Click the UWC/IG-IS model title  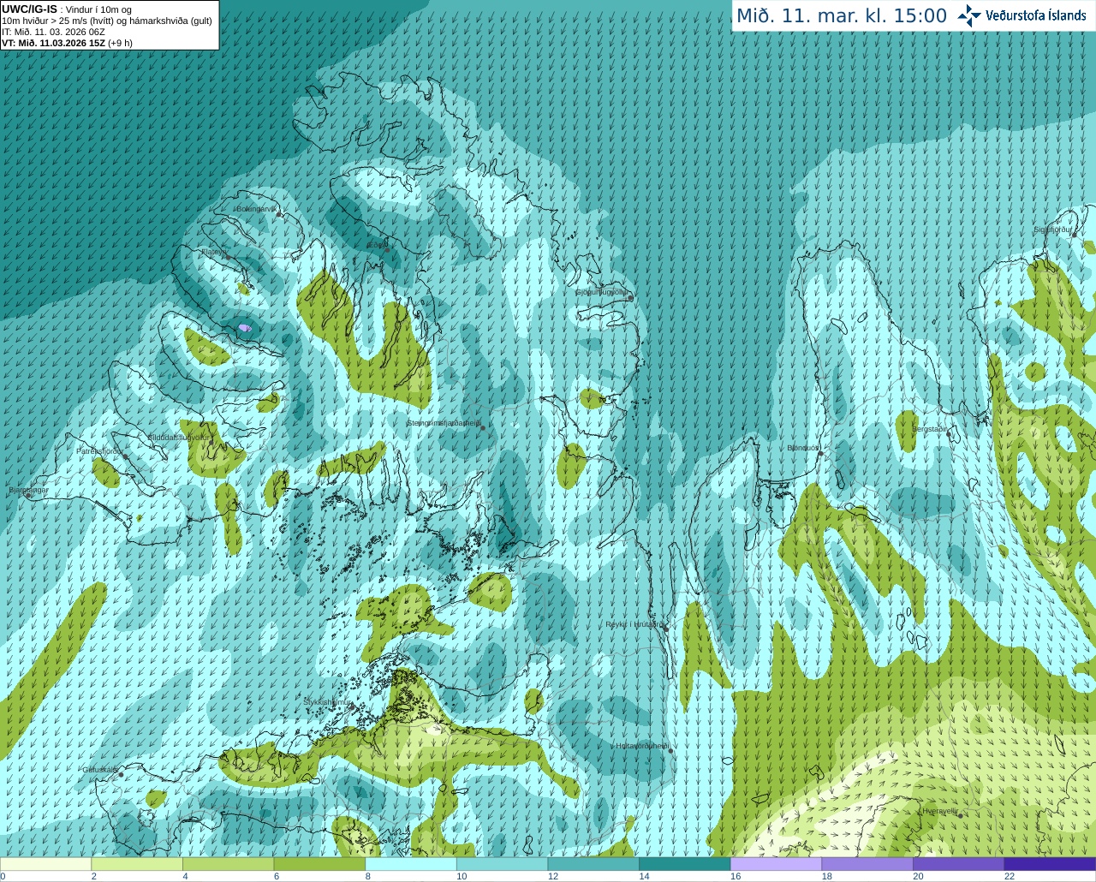coord(29,9)
